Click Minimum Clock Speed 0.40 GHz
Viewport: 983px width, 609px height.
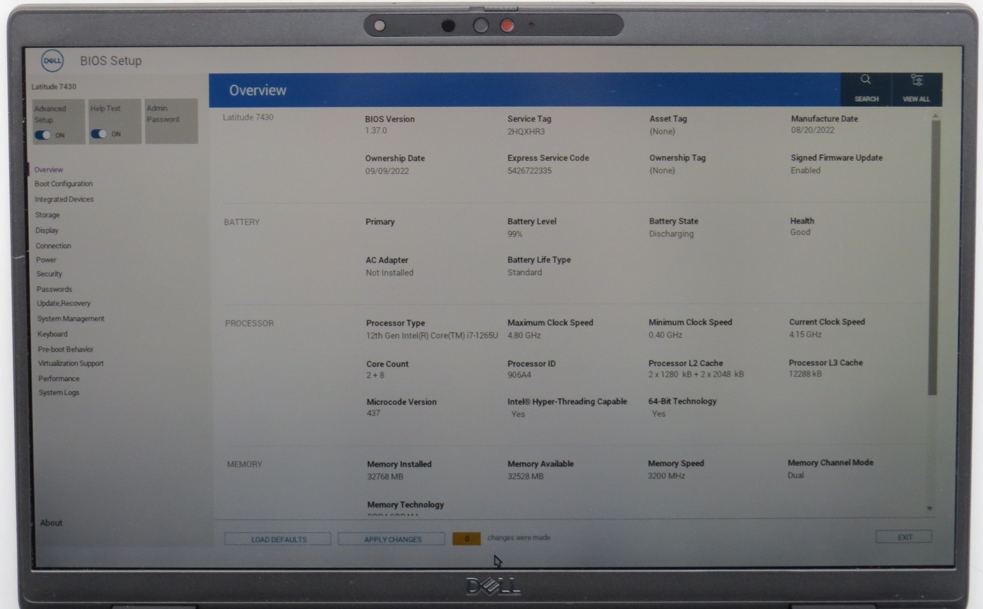tap(665, 335)
